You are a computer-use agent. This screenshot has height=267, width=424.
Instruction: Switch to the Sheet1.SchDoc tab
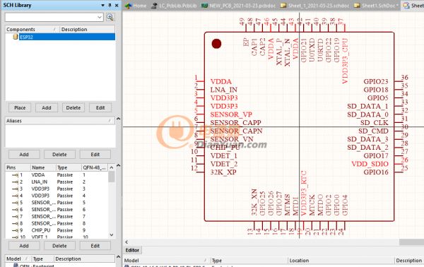tap(376, 6)
